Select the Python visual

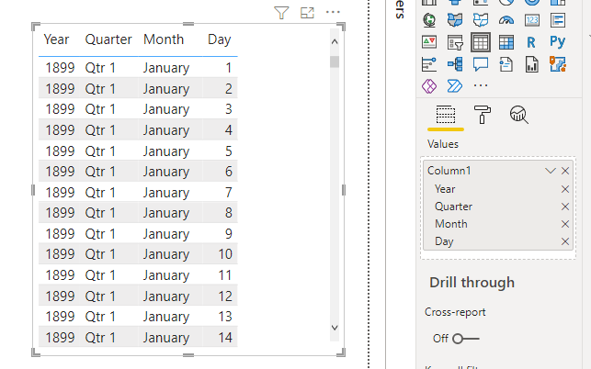[558, 42]
